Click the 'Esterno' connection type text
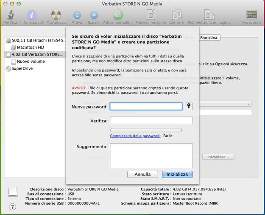This screenshot has height=215, width=265. tap(74, 198)
